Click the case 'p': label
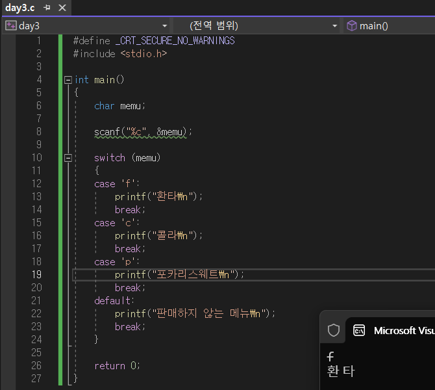Image resolution: width=435 pixels, height=390 pixels. [x=116, y=262]
